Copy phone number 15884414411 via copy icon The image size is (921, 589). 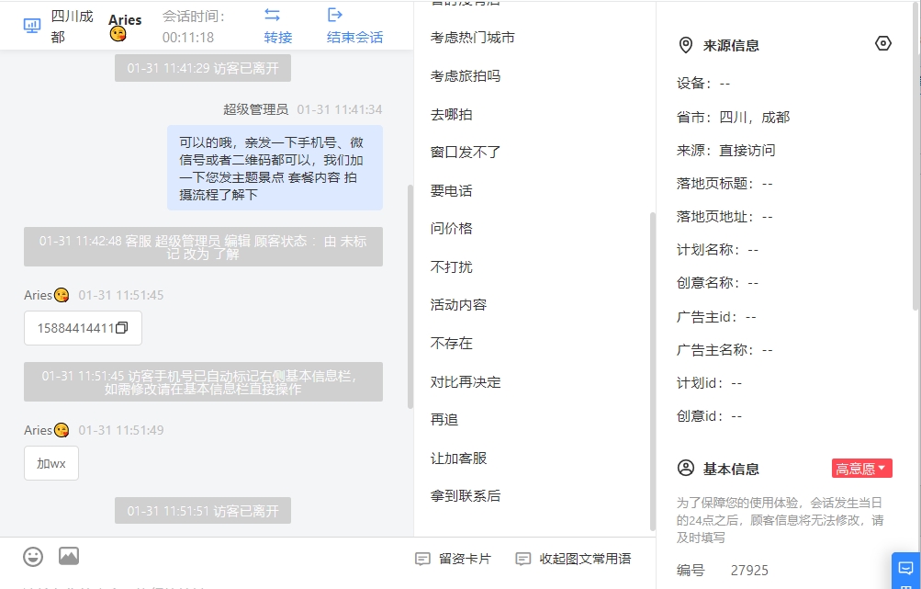(x=121, y=328)
